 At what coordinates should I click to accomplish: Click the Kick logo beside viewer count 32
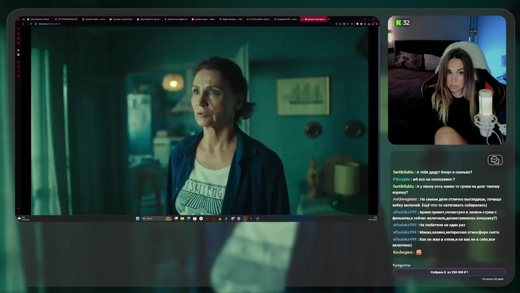click(398, 23)
